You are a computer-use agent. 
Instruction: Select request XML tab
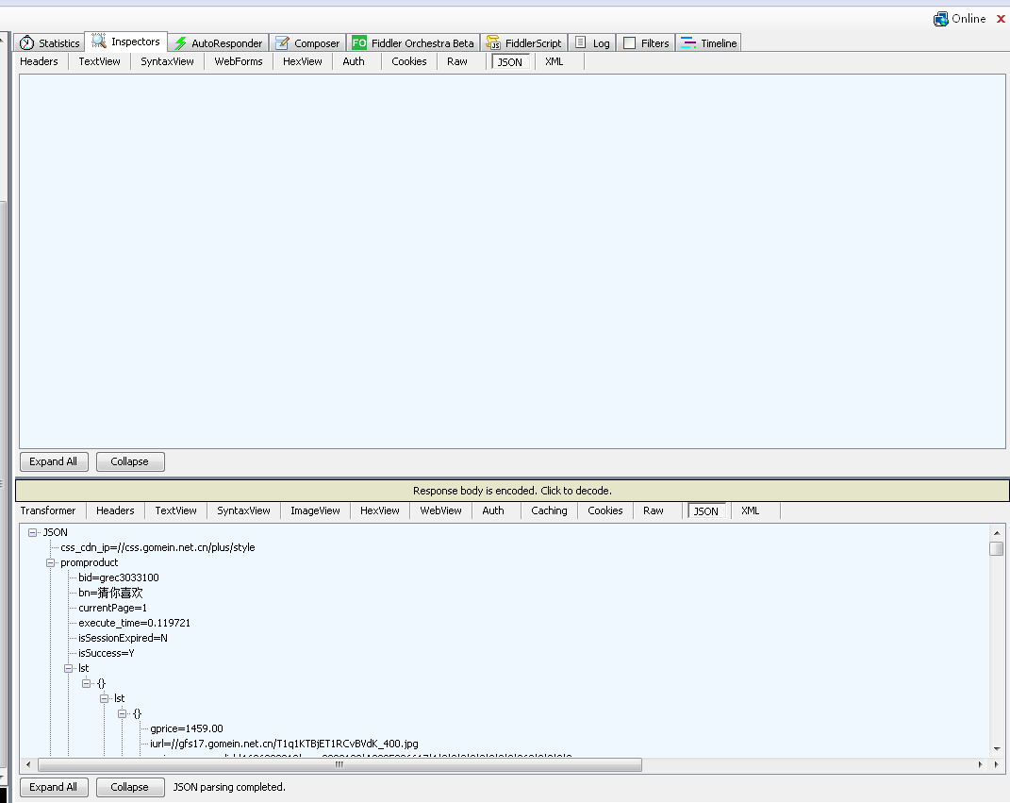[554, 61]
